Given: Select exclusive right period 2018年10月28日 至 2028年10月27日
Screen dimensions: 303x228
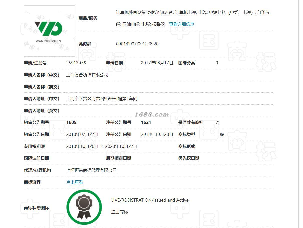Looking at the screenshot, I should click(102, 146).
